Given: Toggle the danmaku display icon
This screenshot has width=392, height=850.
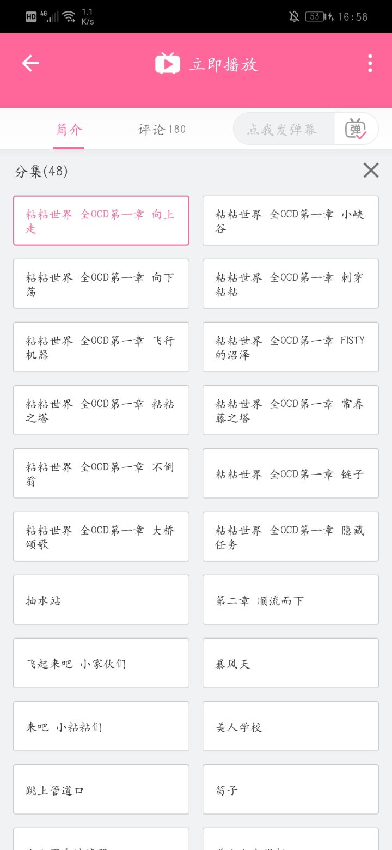Looking at the screenshot, I should click(x=356, y=129).
